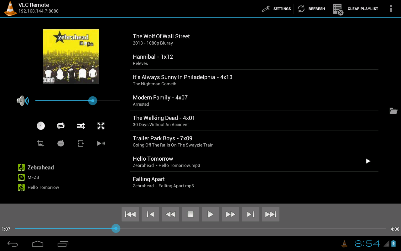Refresh the playlist
Viewport: 401px width, 251px height.
pos(311,9)
